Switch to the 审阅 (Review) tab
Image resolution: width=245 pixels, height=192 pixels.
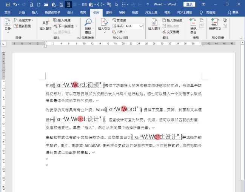(x=122, y=12)
